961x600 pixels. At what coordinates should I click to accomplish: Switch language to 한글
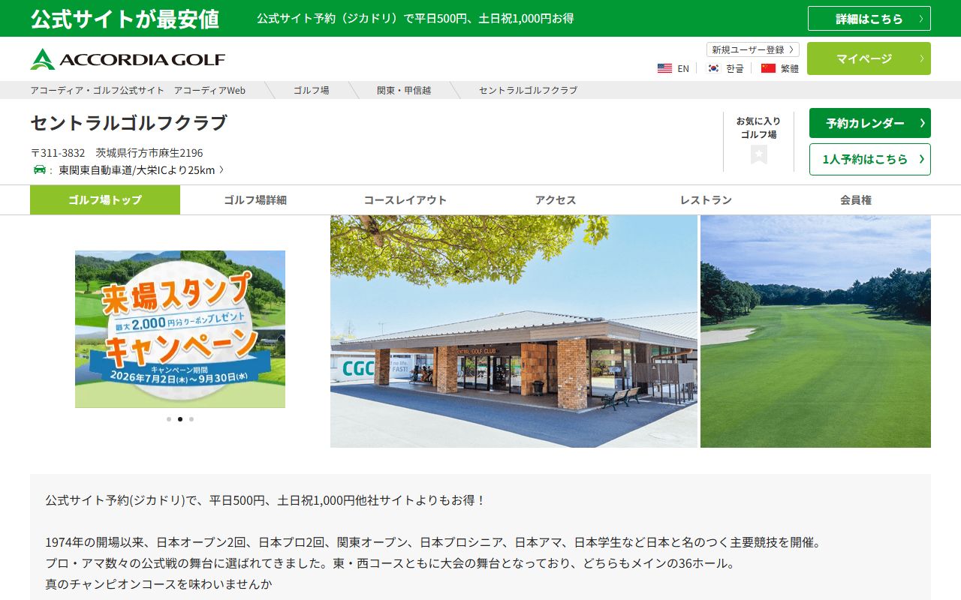pyautogui.click(x=735, y=68)
